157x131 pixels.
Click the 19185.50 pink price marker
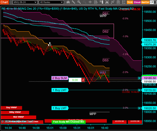tap(149, 78)
